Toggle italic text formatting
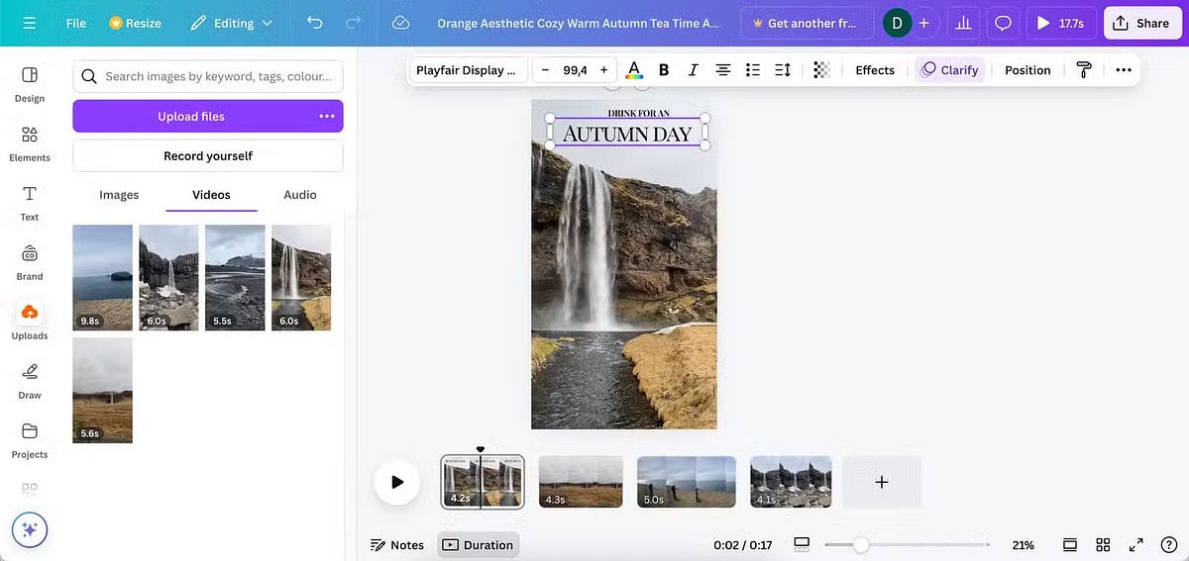 coord(693,70)
